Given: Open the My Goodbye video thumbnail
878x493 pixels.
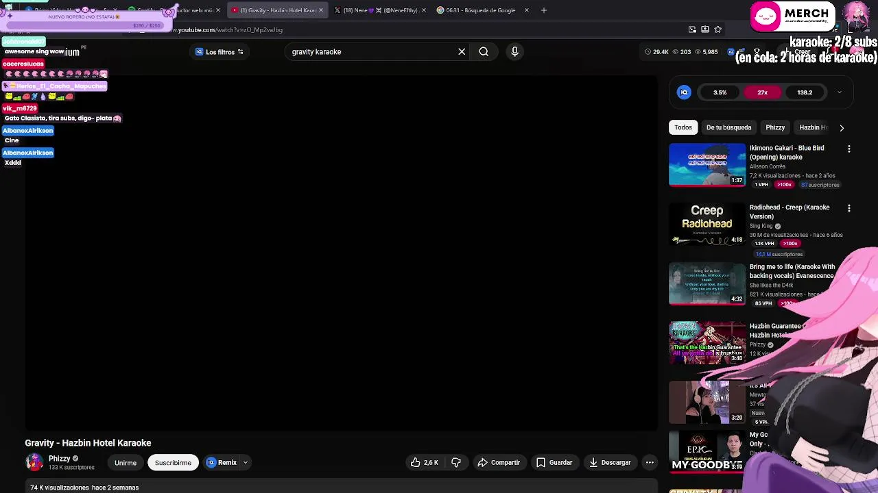Looking at the screenshot, I should point(707,453).
